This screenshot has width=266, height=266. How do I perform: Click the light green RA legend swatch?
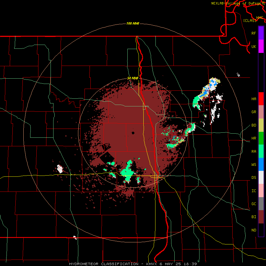(261, 151)
